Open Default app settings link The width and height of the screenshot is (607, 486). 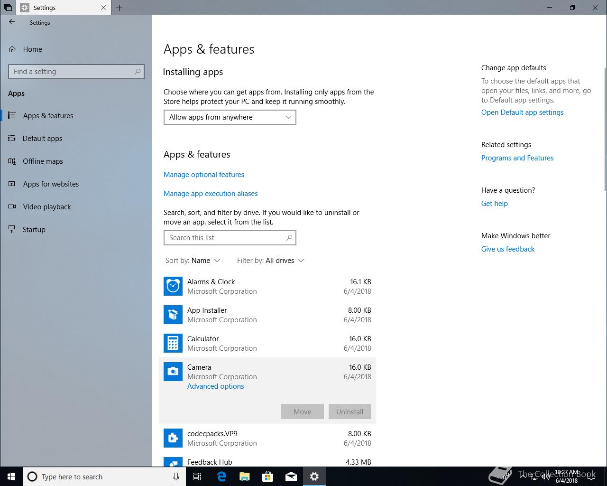(x=523, y=112)
